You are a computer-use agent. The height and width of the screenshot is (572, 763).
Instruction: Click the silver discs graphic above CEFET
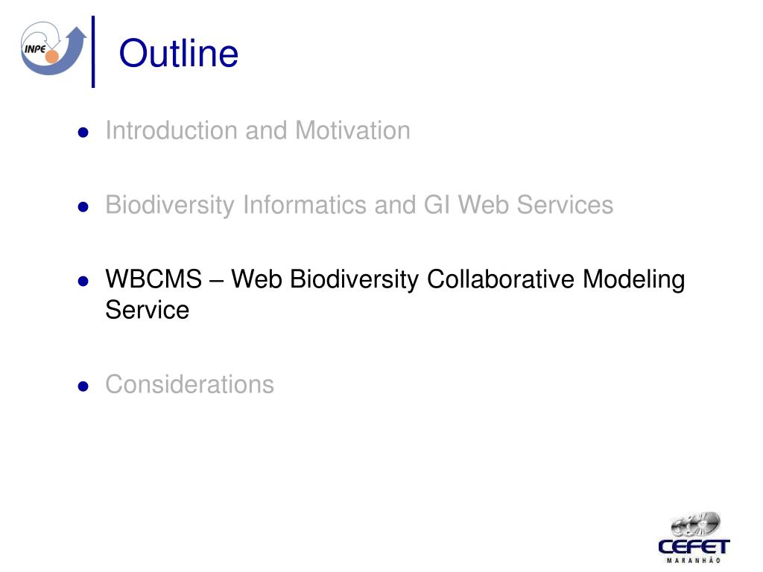tap(695, 525)
